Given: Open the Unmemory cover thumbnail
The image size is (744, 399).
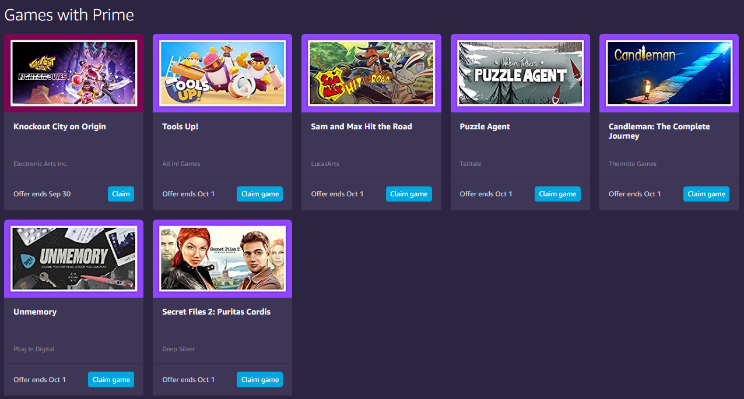Looking at the screenshot, I should point(74,258).
